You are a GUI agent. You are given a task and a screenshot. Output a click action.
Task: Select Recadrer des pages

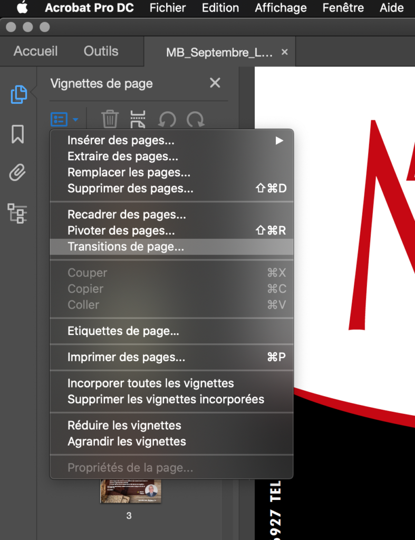(127, 215)
